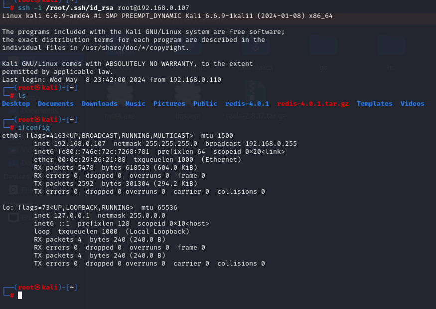Click the ifconfig command text

click(x=34, y=128)
